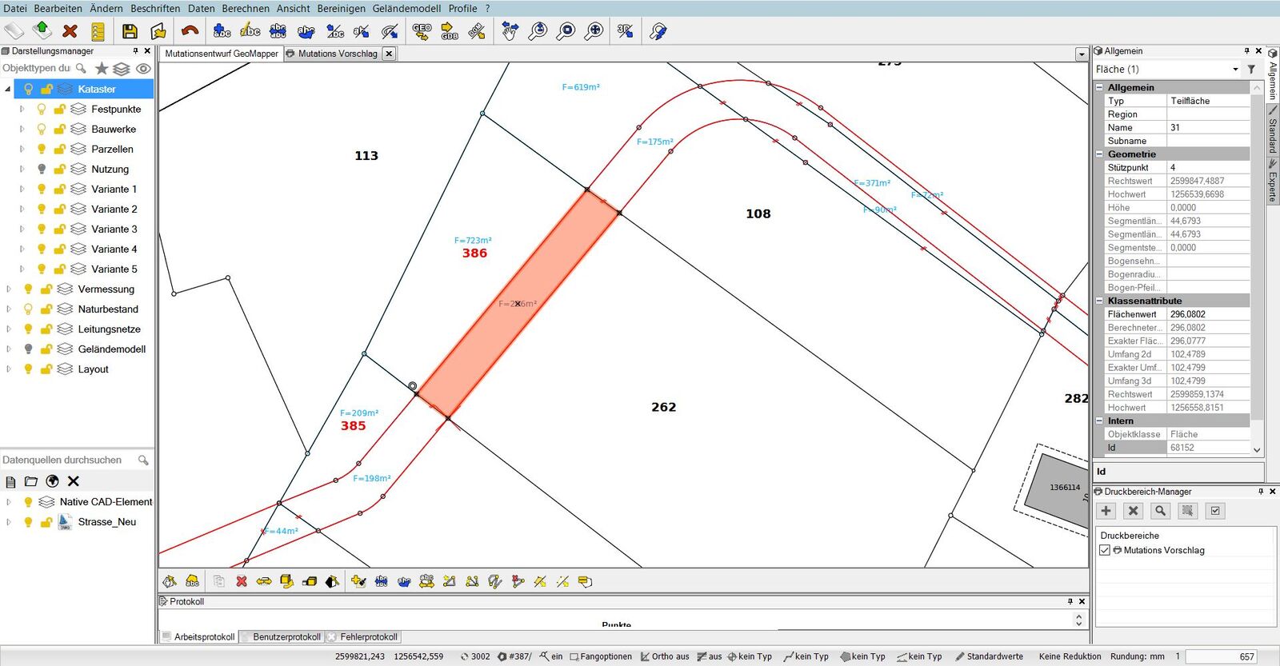The width and height of the screenshot is (1280, 666).
Task: Click the 3D view toolbar icon
Action: tap(625, 31)
